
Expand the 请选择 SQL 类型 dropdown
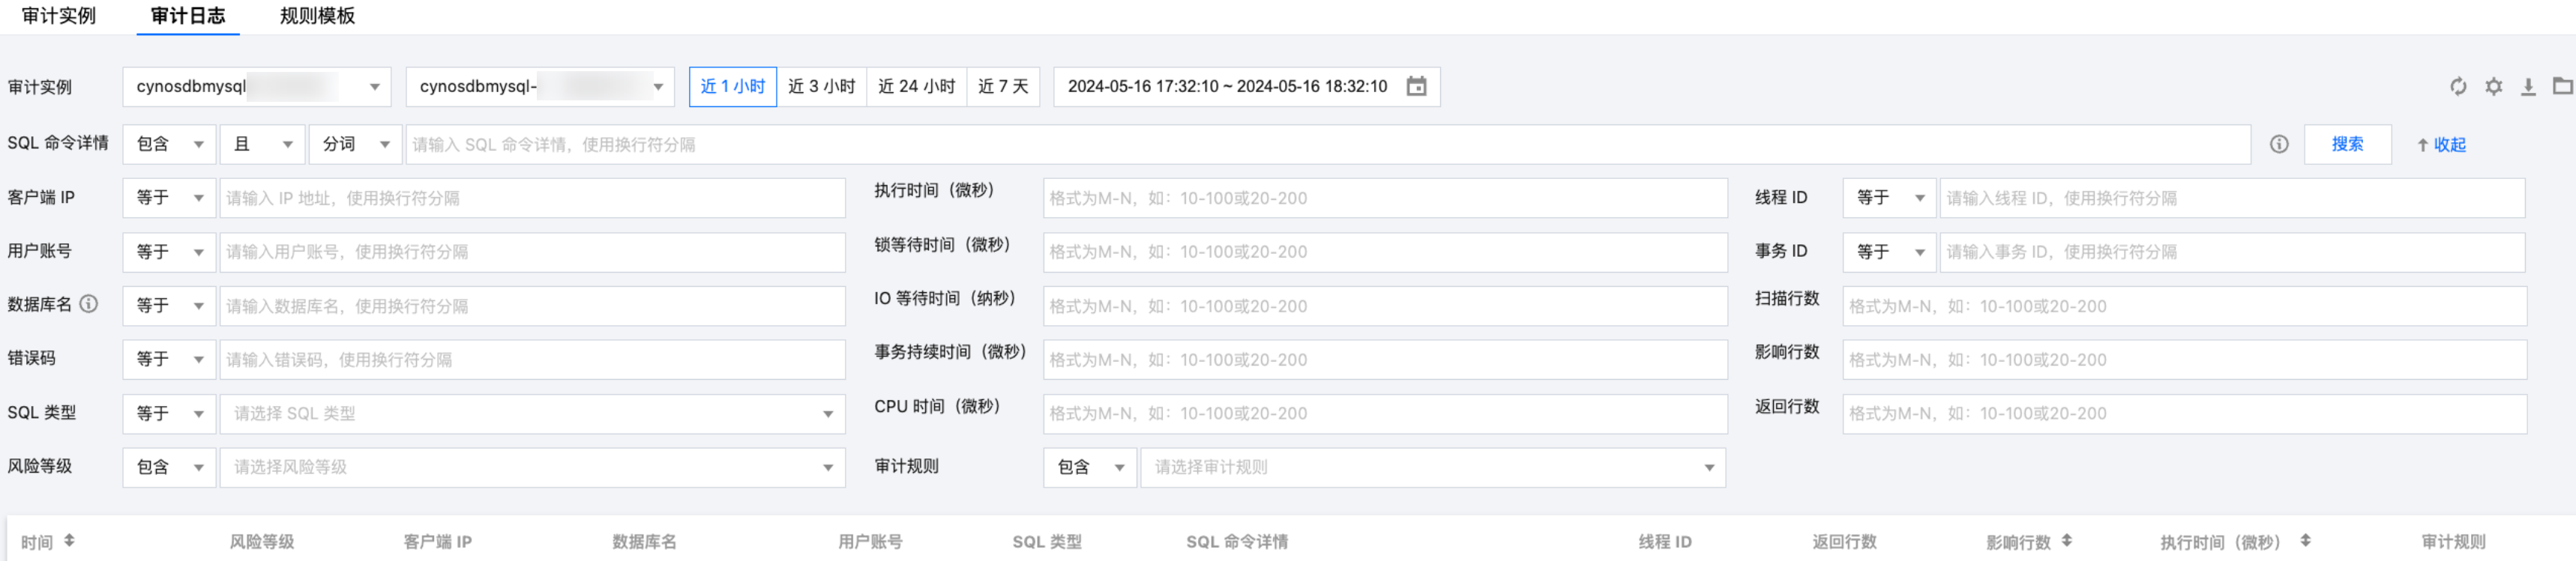tap(532, 414)
